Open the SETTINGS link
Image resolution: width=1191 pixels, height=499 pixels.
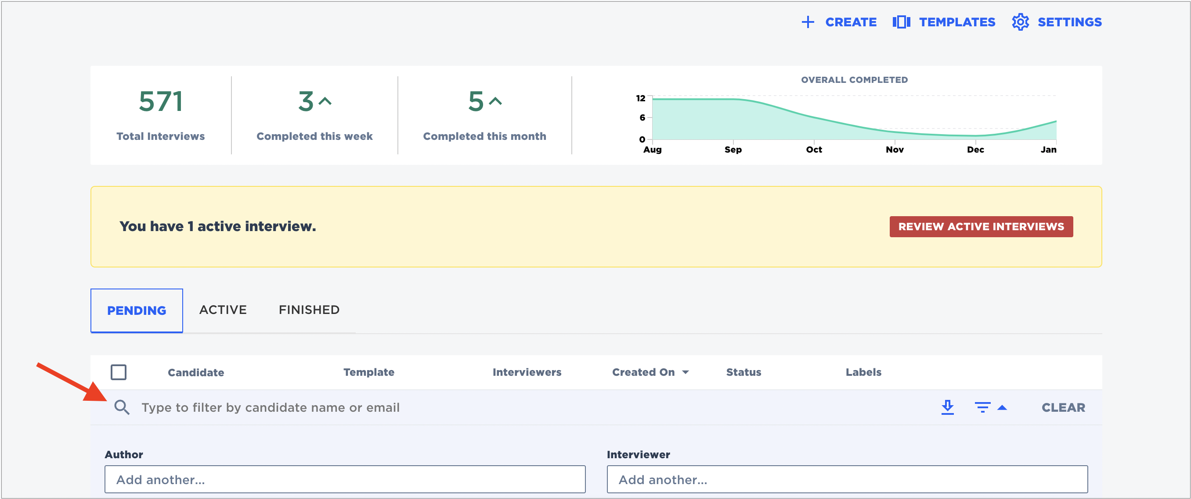click(1069, 22)
